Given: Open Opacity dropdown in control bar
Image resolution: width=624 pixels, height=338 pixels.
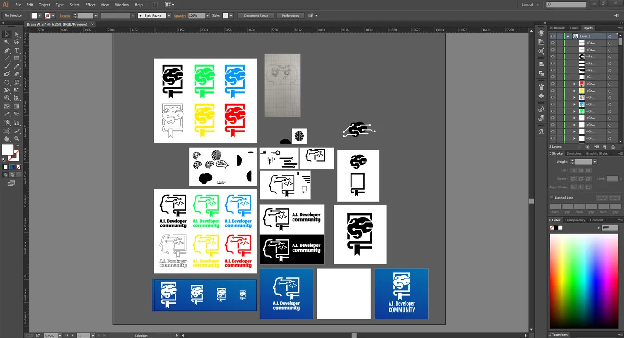Looking at the screenshot, I should point(207,16).
